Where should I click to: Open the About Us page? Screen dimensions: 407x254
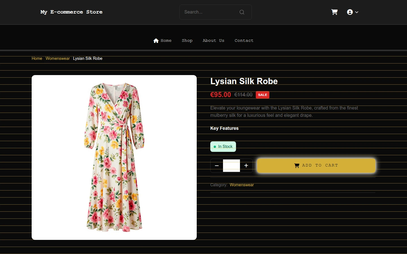click(x=213, y=41)
